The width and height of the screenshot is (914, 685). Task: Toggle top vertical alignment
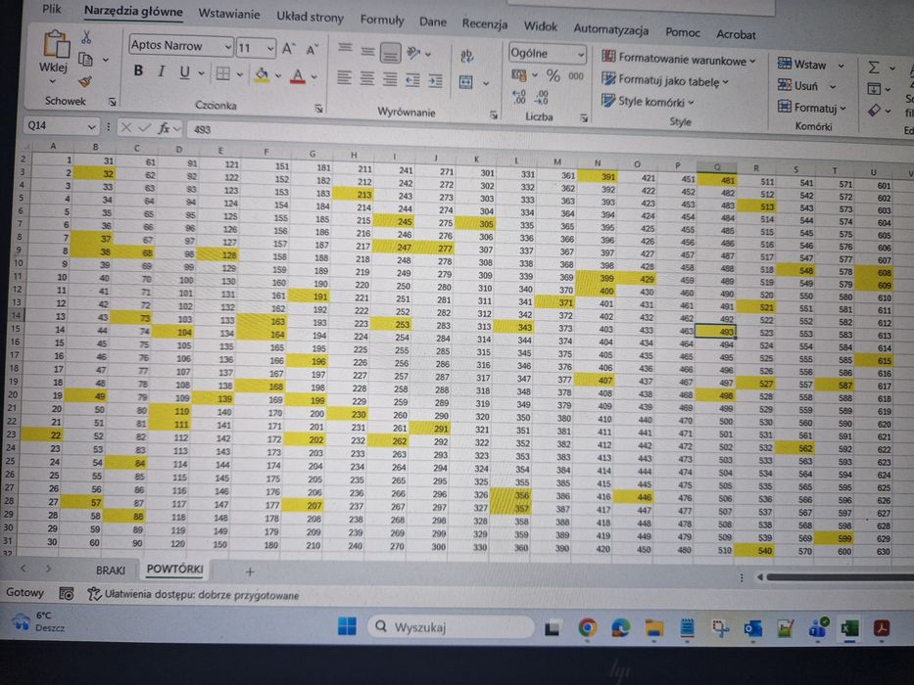coord(345,48)
